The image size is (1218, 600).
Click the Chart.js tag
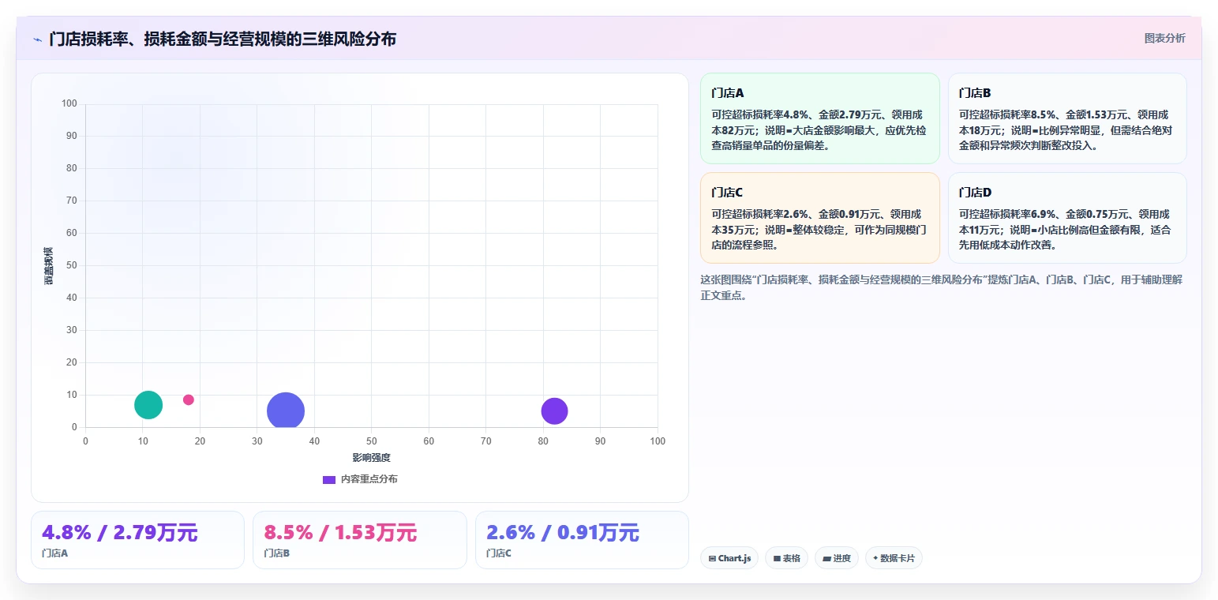(729, 558)
